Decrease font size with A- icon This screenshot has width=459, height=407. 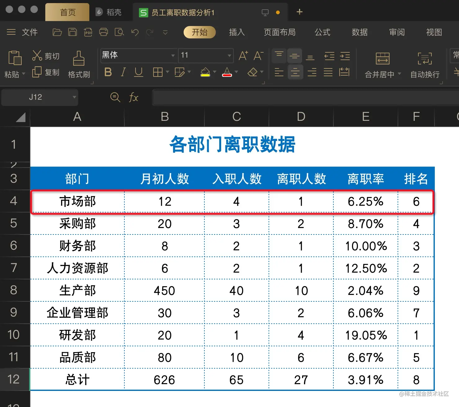click(x=258, y=56)
